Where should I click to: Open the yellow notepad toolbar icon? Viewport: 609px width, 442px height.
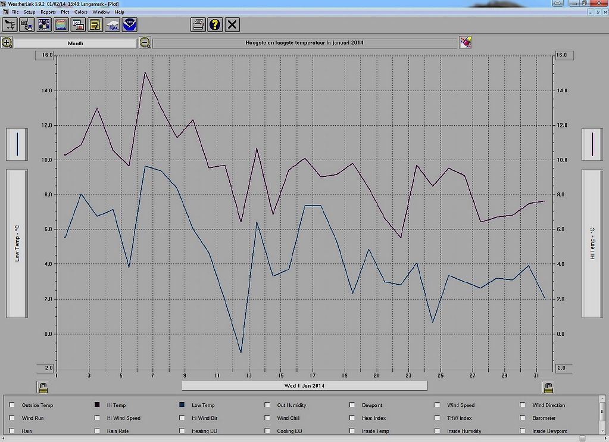coord(95,24)
